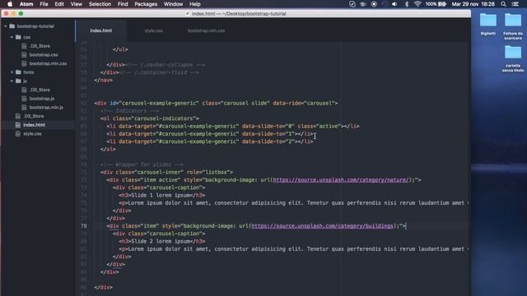Open the Window menu
The width and height of the screenshot is (527, 296).
173,4
